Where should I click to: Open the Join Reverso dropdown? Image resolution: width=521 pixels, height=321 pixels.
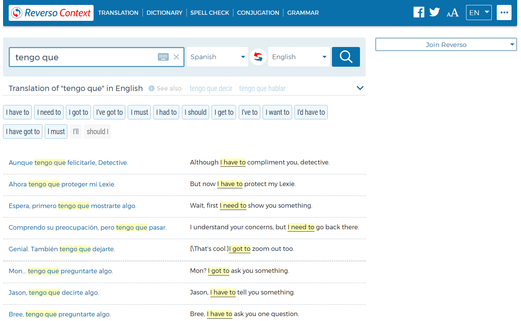click(x=446, y=44)
